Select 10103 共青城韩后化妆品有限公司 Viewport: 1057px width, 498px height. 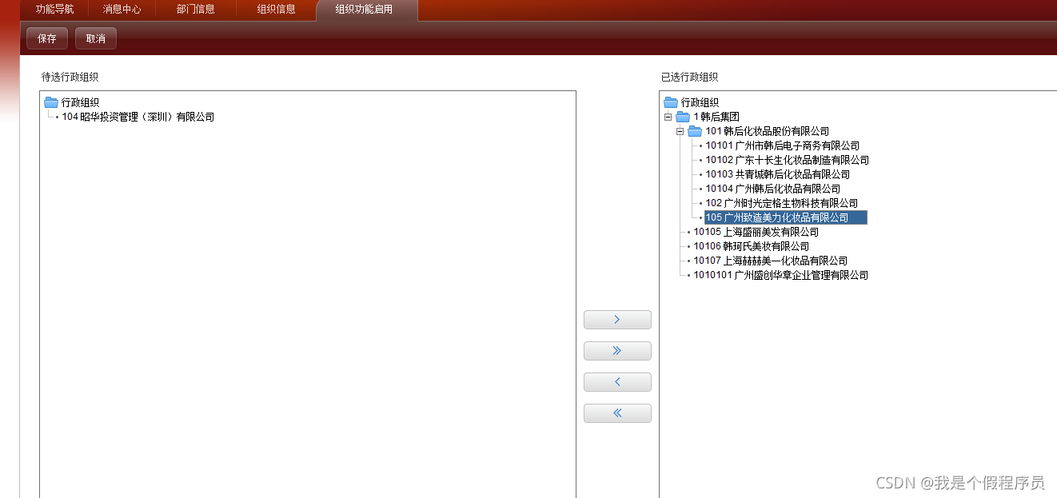pos(778,174)
